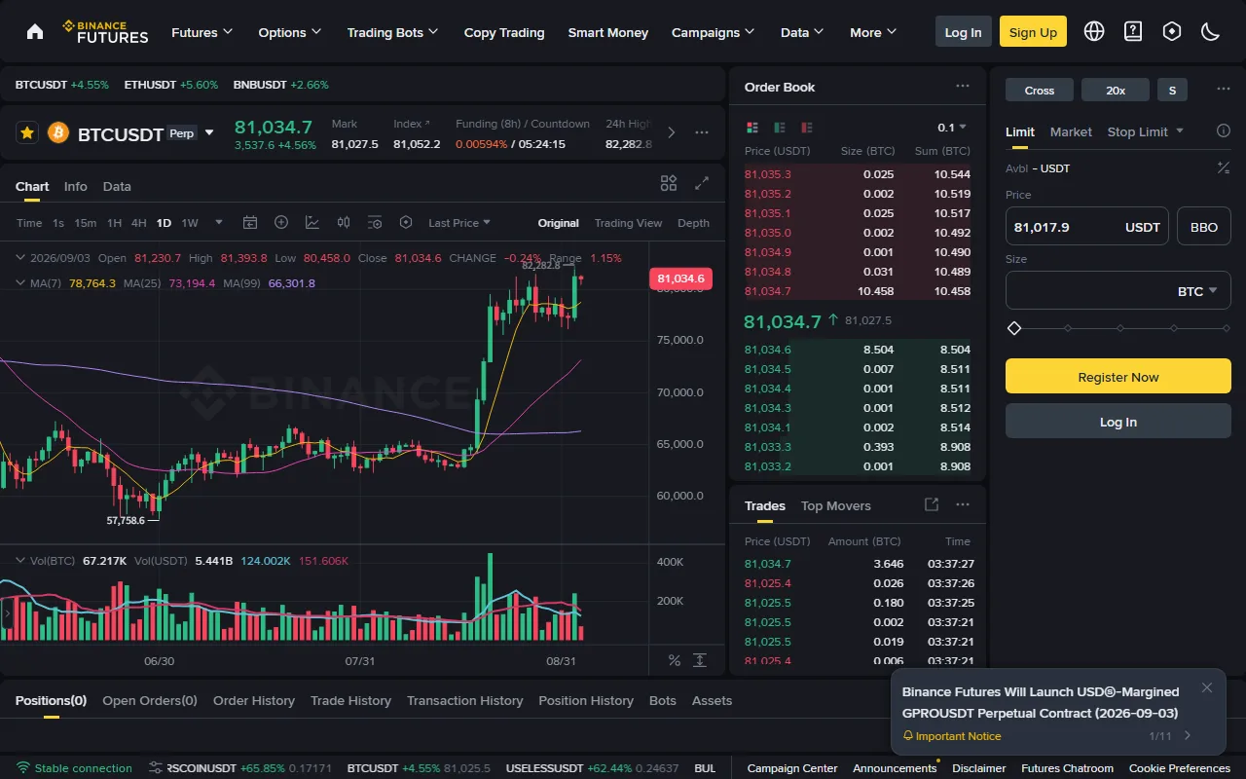Expand the chart to fullscreen
Viewport: 1246px width, 779px height.
tap(702, 183)
